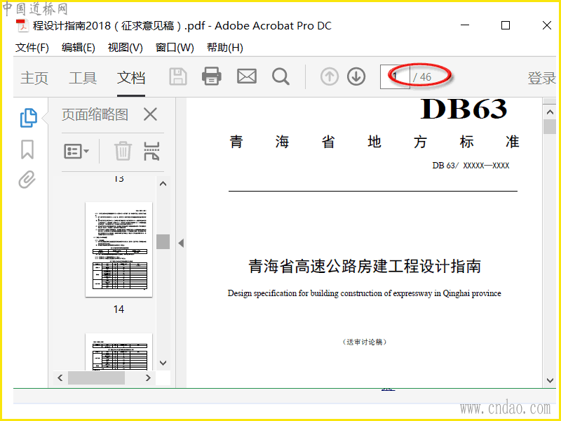This screenshot has width=561, height=421.
Task: Click the DB 63/ XXXXX—XXXX standard number
Action: [x=471, y=166]
